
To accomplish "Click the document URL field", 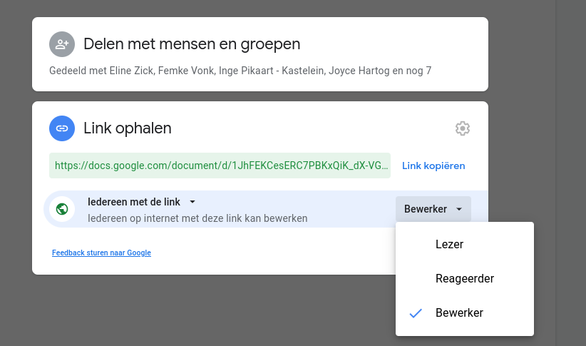I will pyautogui.click(x=221, y=166).
